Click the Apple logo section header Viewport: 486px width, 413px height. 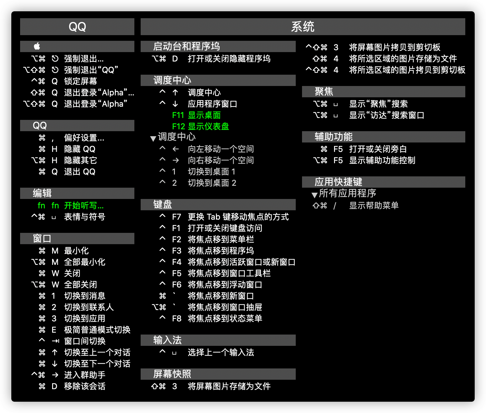click(x=77, y=46)
